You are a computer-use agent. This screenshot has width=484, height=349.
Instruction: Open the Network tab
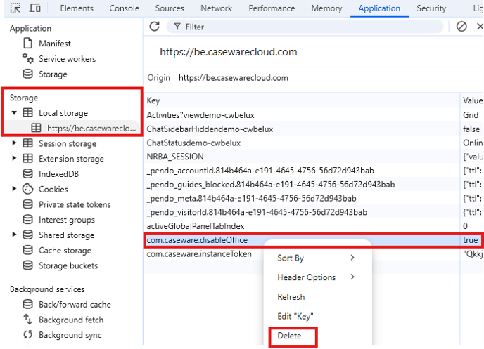pyautogui.click(x=217, y=8)
